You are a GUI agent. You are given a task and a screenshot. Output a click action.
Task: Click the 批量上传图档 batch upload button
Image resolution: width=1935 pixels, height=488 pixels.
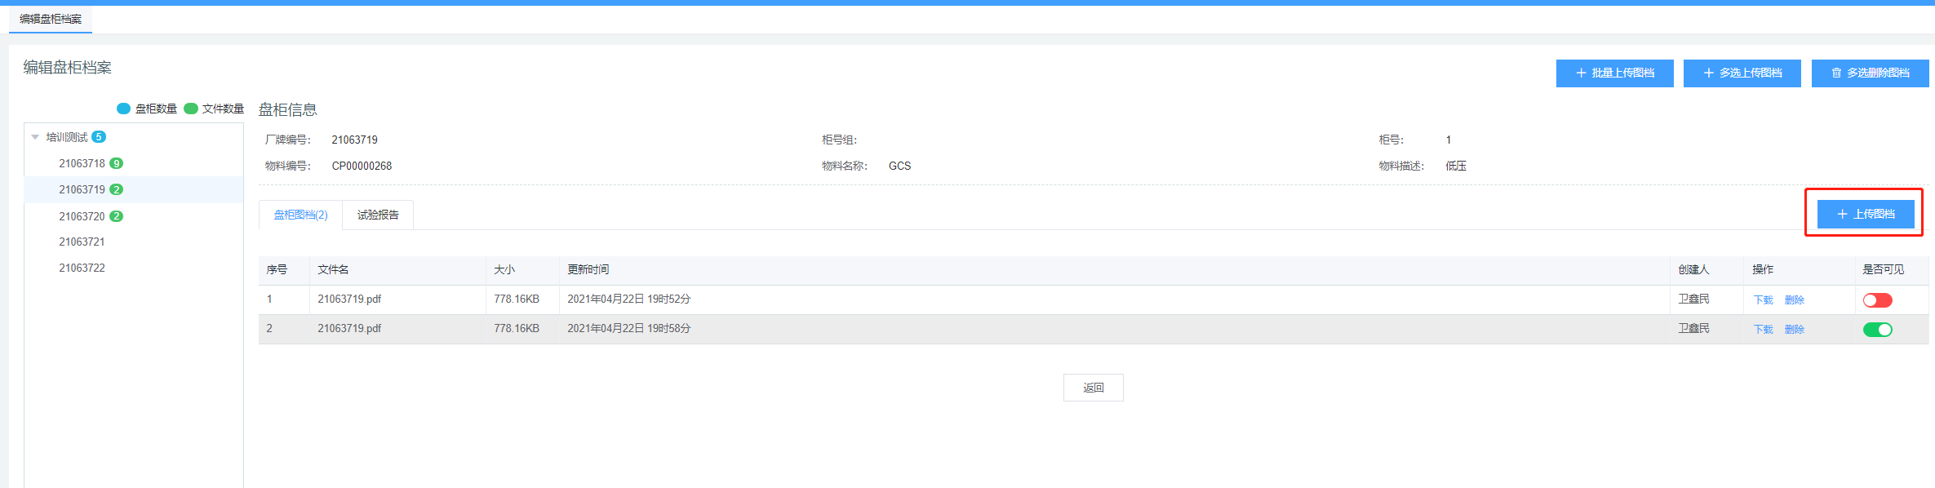(x=1614, y=73)
